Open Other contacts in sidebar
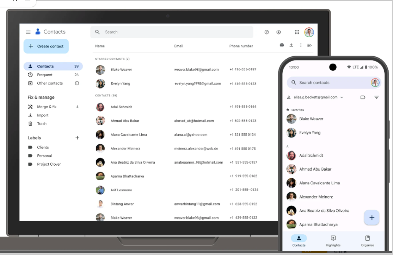The width and height of the screenshot is (393, 255). click(x=53, y=83)
